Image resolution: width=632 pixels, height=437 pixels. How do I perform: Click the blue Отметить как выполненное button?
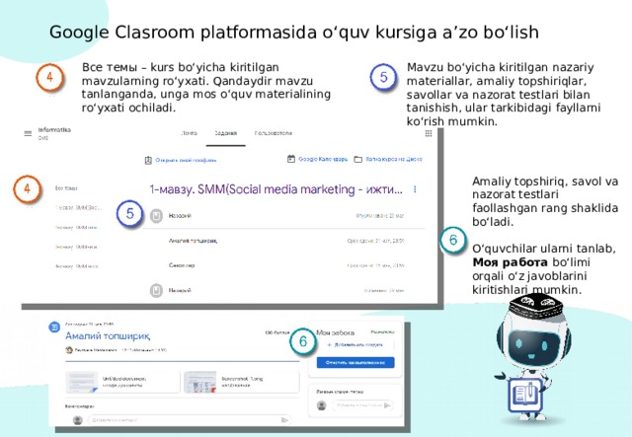point(355,362)
